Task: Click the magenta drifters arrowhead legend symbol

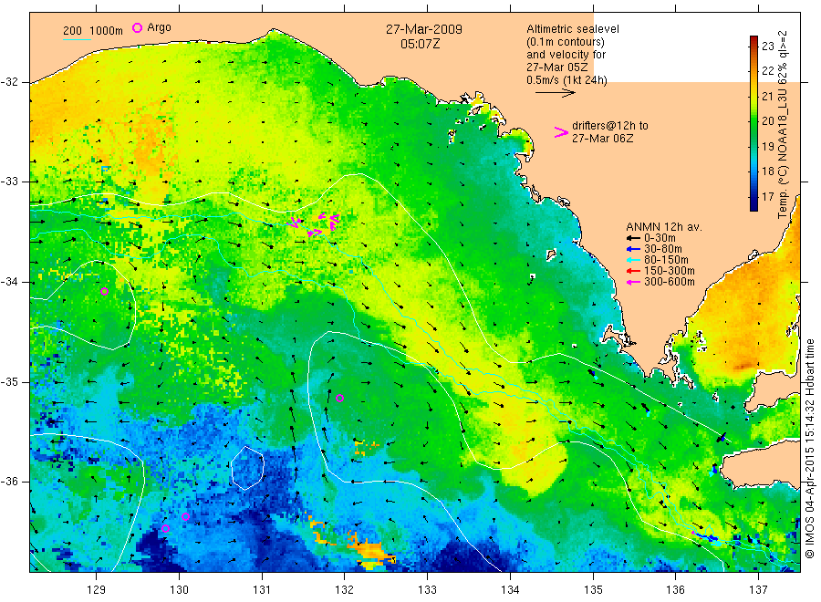Action: coord(561,132)
